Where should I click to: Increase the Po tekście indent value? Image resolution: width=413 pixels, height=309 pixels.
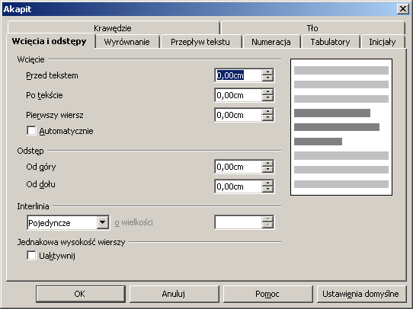click(267, 92)
